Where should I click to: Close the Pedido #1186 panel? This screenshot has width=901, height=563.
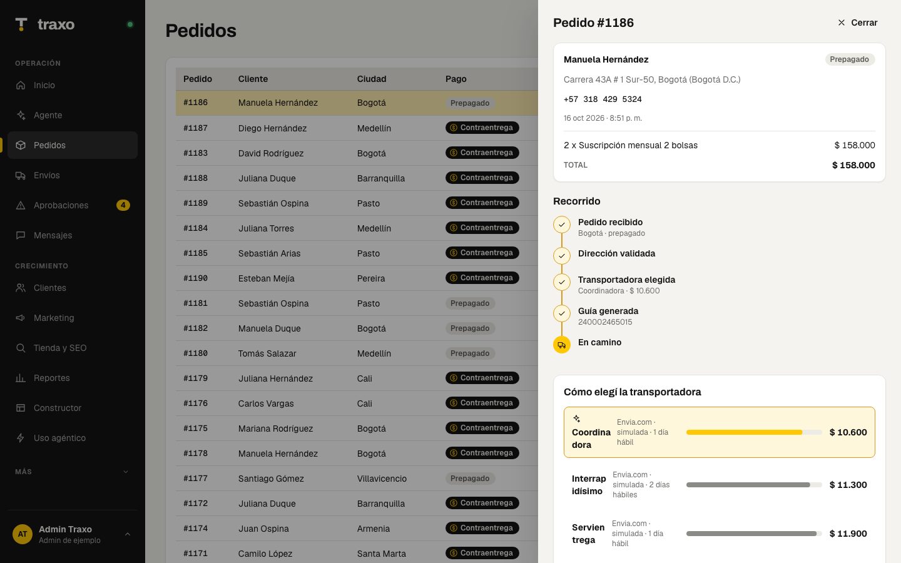click(x=857, y=23)
